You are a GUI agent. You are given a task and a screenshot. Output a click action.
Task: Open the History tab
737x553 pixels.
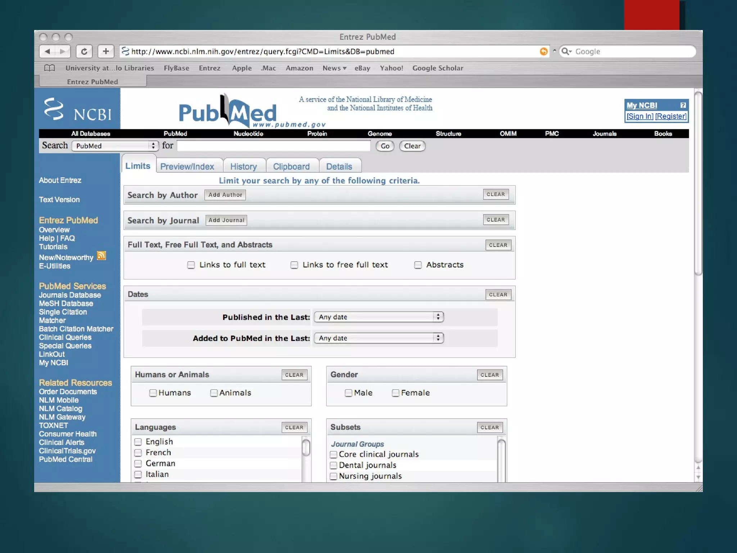[244, 167]
